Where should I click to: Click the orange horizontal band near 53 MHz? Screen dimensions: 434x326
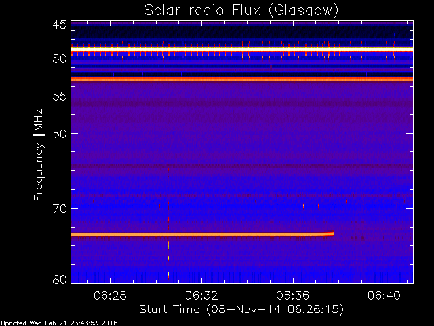click(242, 79)
